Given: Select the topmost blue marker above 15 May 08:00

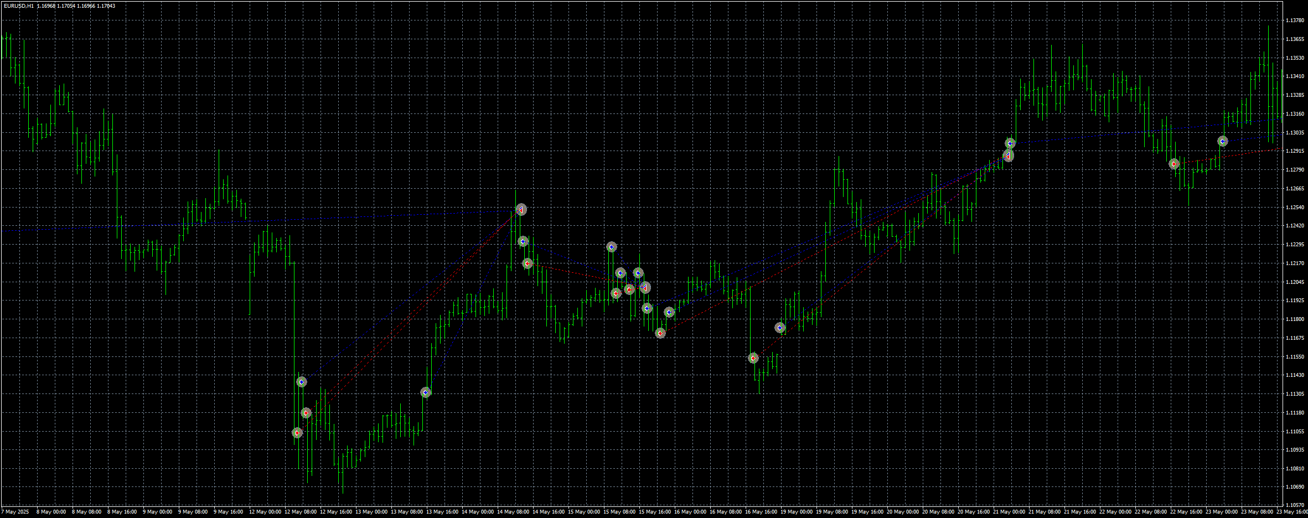Looking at the screenshot, I should (x=612, y=247).
